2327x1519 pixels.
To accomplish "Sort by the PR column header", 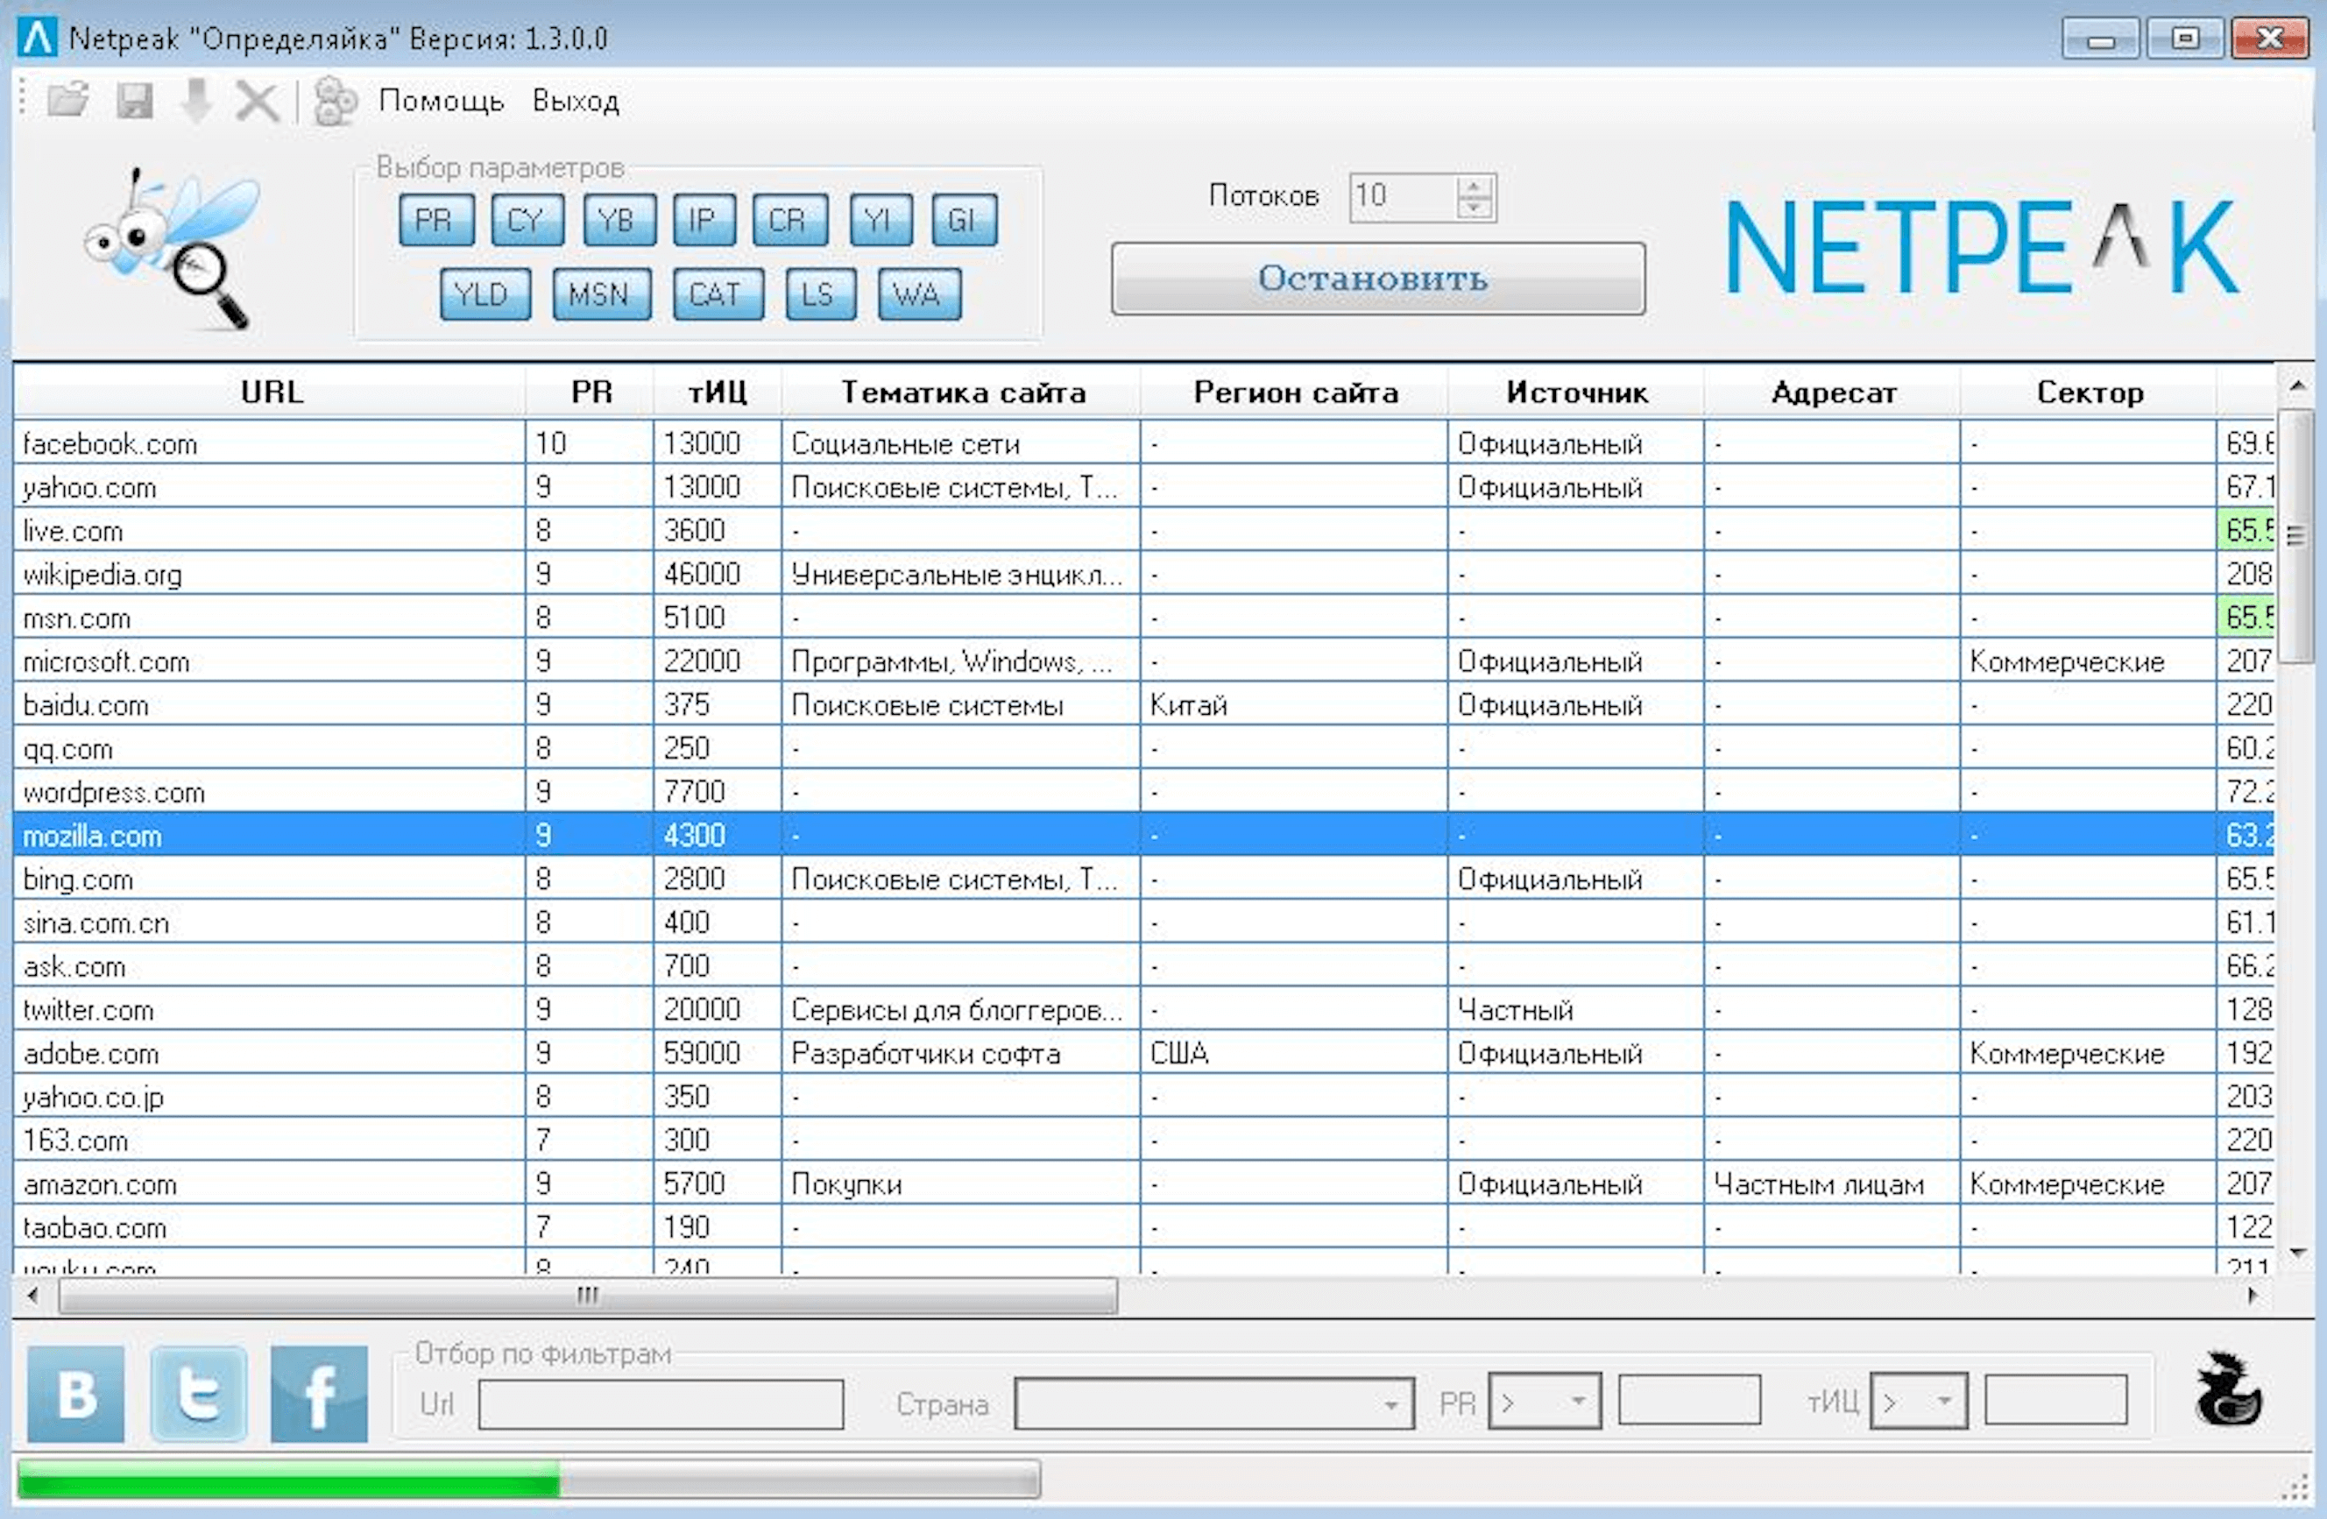I will 590,392.
